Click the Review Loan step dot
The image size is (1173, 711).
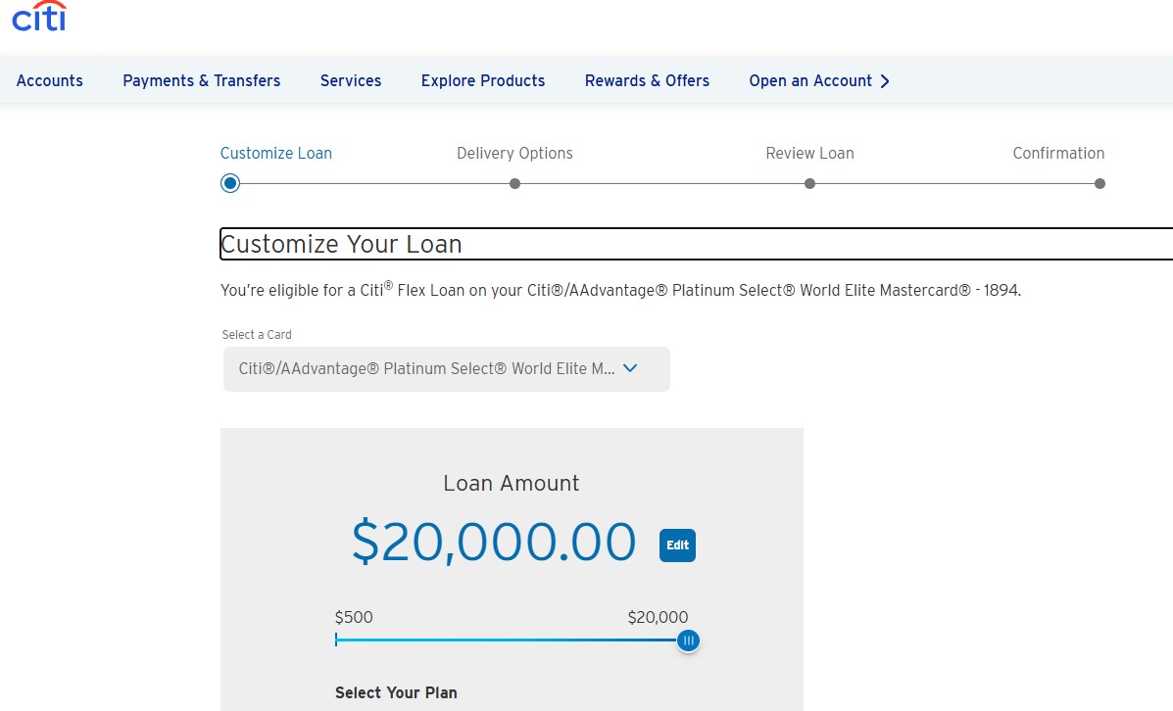coord(809,184)
